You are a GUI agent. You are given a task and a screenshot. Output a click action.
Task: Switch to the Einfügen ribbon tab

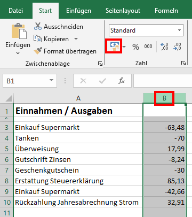point(78,11)
